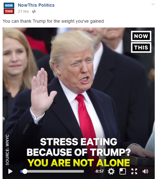Screen dimensions: 155x179
Task: Click the yellow YOU ARE NOT ALONE caption
Action: (79, 163)
